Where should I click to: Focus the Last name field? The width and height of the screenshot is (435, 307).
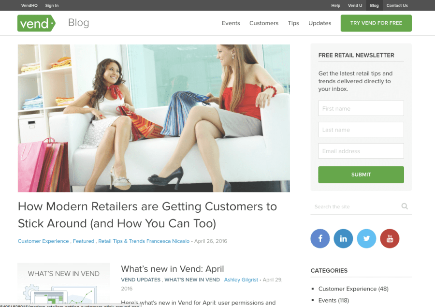tap(361, 130)
